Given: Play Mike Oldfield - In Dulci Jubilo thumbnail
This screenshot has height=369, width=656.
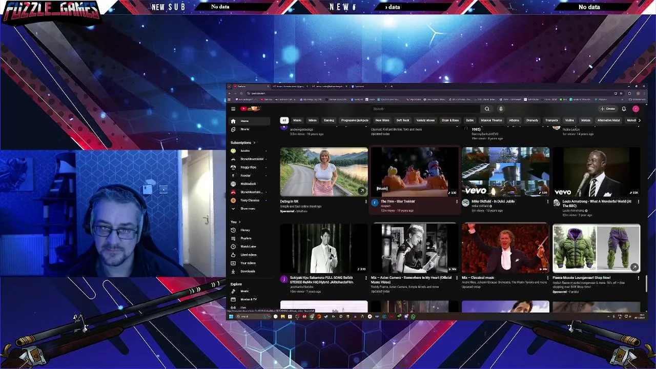Looking at the screenshot, I should coord(505,172).
